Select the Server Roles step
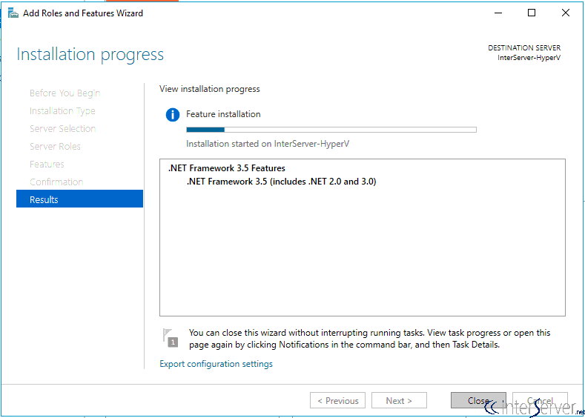Viewport: 585px width, 418px height. pos(55,146)
